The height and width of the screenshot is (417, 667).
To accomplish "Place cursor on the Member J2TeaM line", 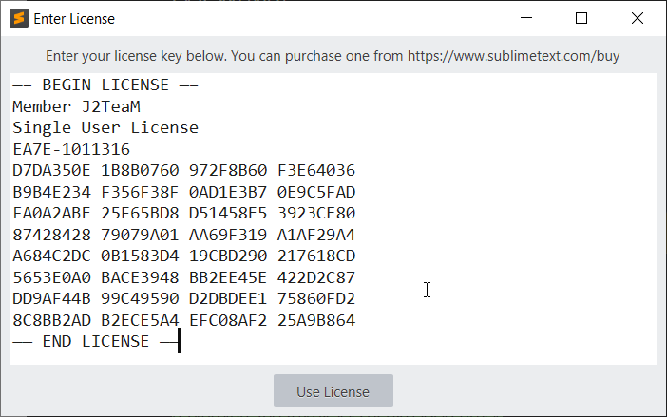I will point(76,106).
